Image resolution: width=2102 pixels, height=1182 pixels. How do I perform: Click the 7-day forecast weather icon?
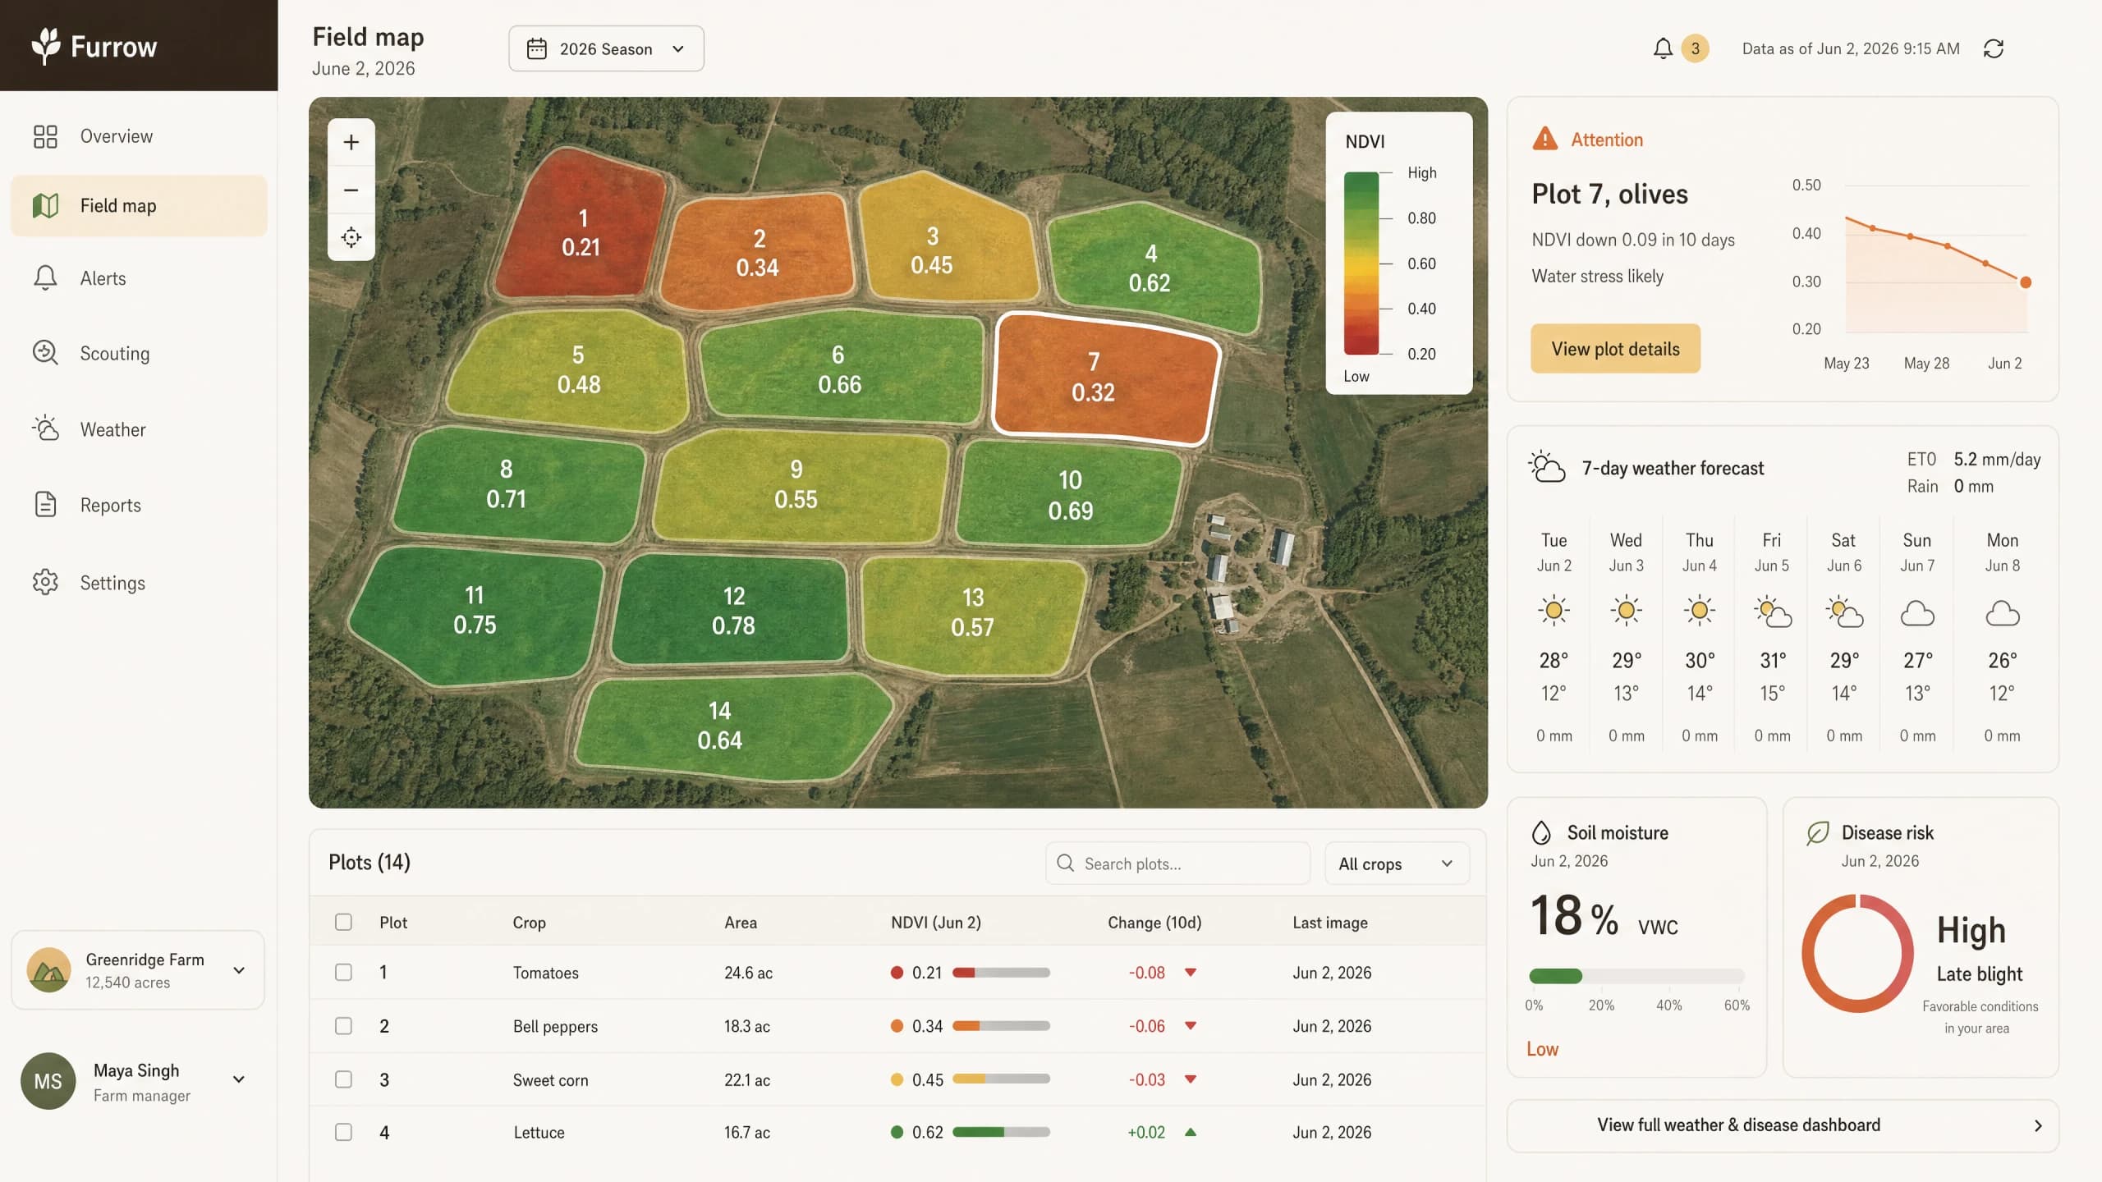point(1547,467)
